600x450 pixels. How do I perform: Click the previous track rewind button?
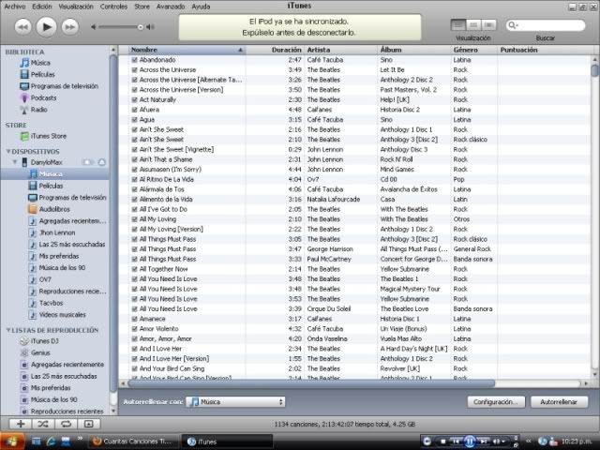tap(22, 27)
